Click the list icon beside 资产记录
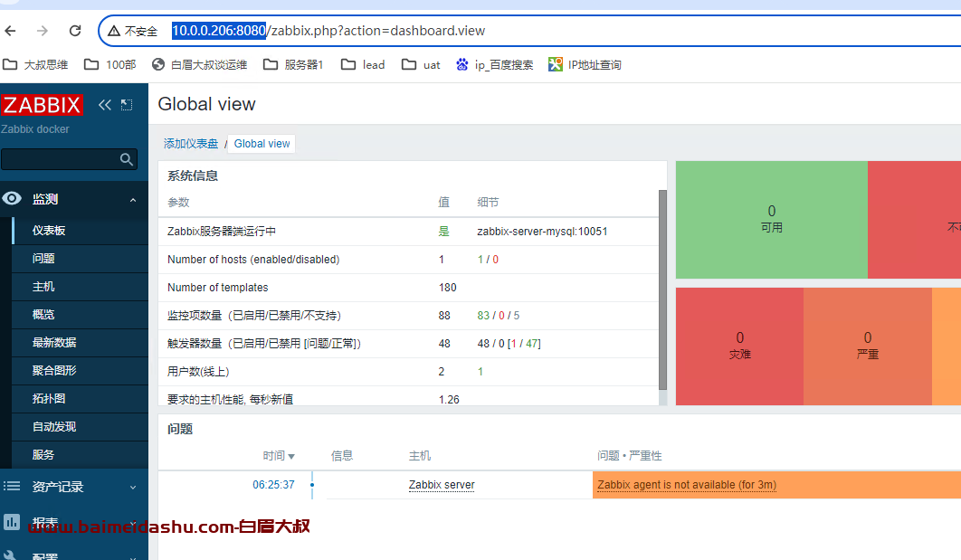 [x=12, y=486]
